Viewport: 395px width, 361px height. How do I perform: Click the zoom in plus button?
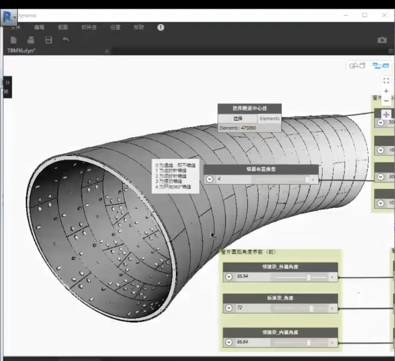pos(386,91)
